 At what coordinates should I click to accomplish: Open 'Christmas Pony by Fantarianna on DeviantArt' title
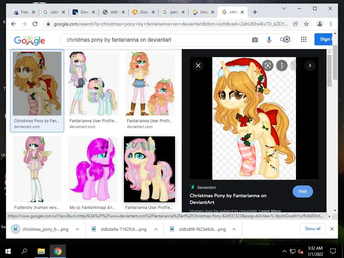pyautogui.click(x=228, y=199)
